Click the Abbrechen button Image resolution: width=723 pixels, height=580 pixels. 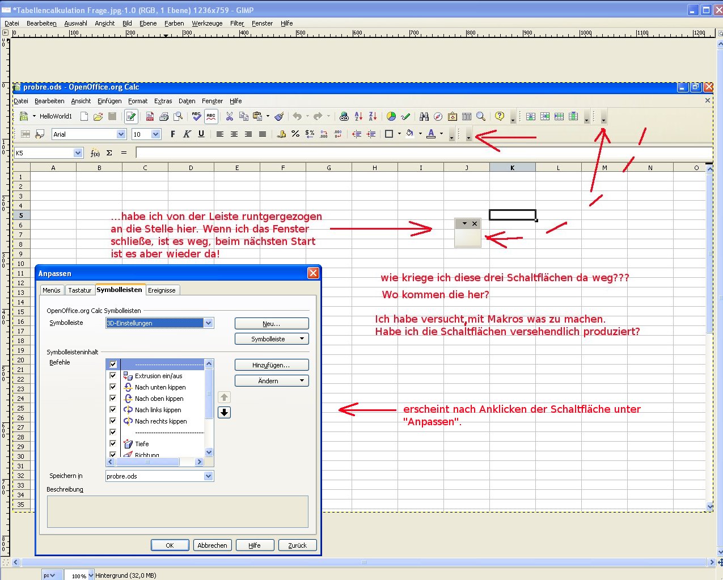tap(212, 545)
